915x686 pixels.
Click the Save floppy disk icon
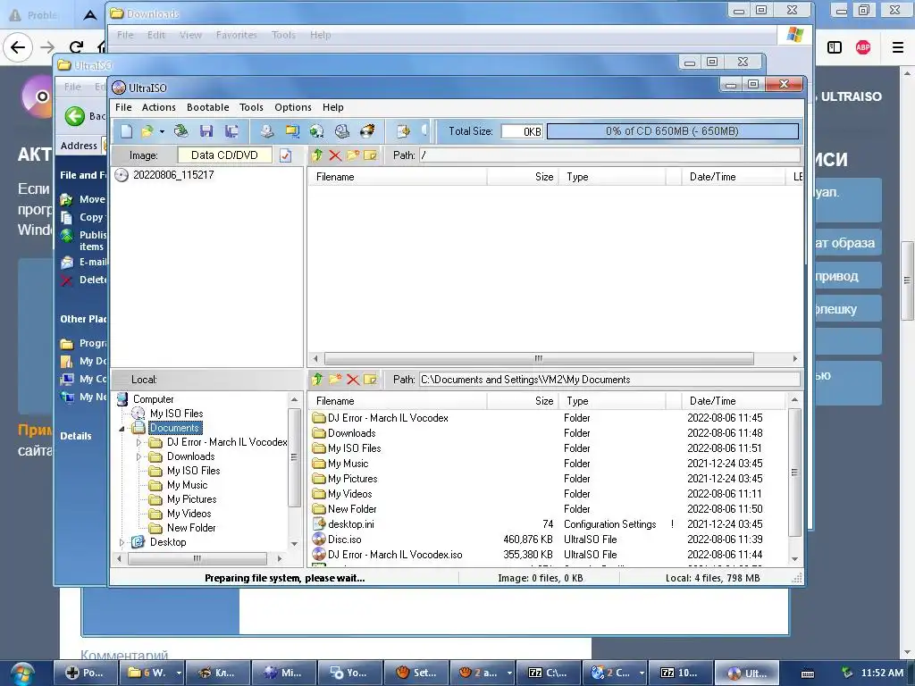coord(206,131)
